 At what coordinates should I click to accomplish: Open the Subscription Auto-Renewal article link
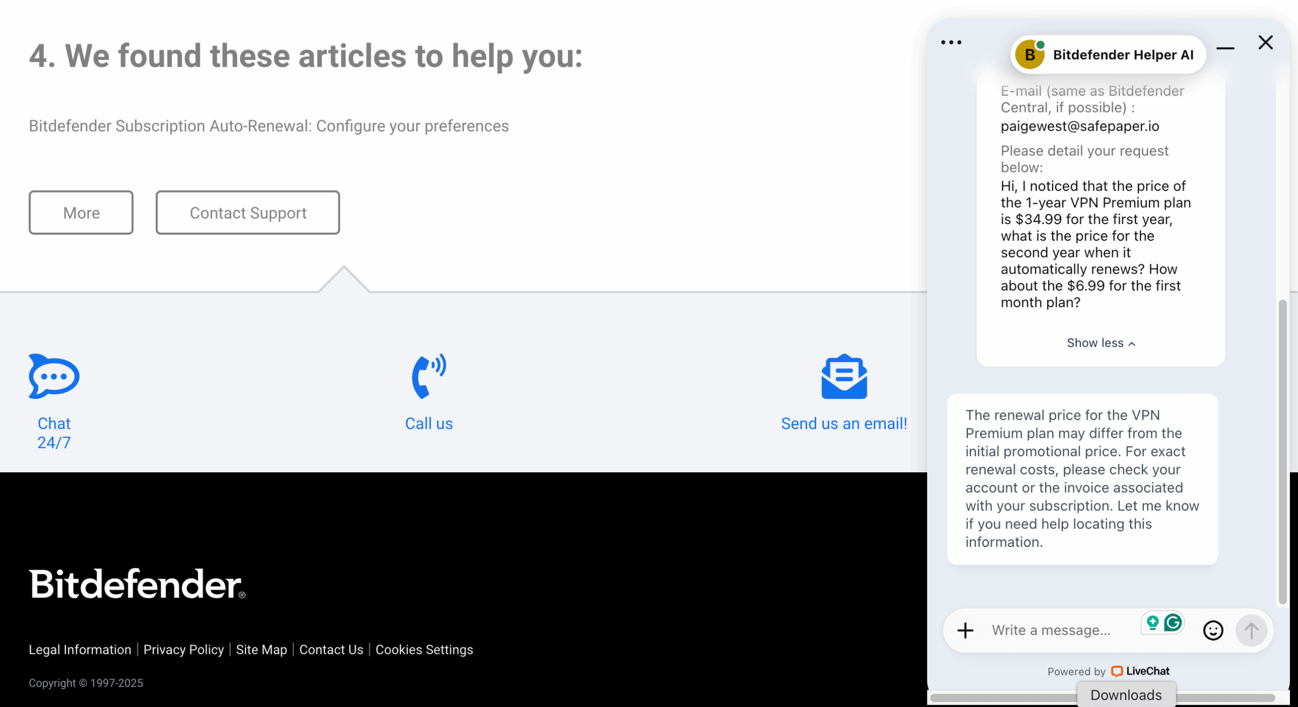[x=269, y=126]
